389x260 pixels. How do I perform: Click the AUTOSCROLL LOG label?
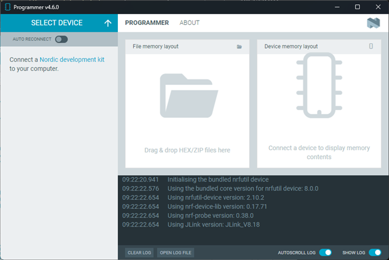[x=297, y=253]
